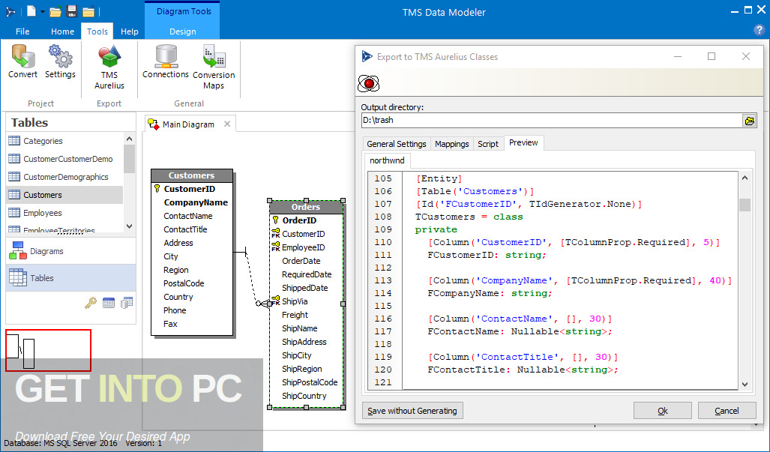Click the close project folder icon
Viewport: 770px width, 452px height.
pos(88,11)
